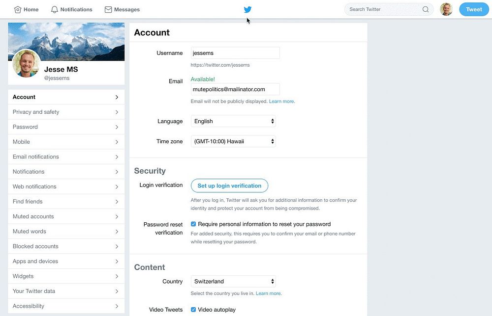Screen dimensions: 492x316
Task: Click the Messages label in the top nav
Action: (x=127, y=10)
